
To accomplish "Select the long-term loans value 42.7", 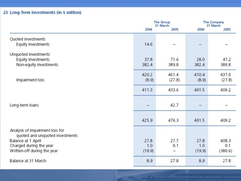I will point(174,105).
